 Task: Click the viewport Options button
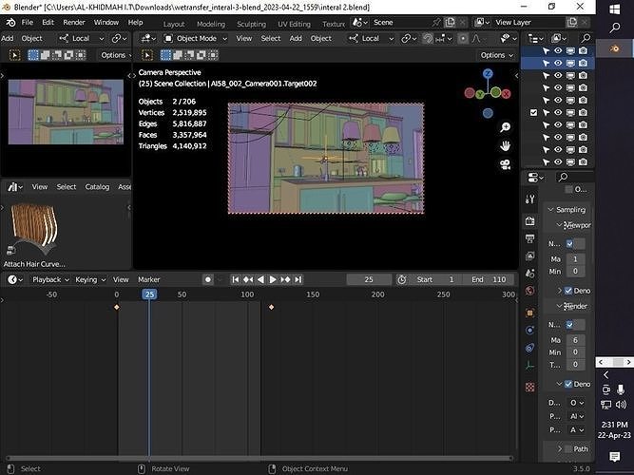click(492, 55)
